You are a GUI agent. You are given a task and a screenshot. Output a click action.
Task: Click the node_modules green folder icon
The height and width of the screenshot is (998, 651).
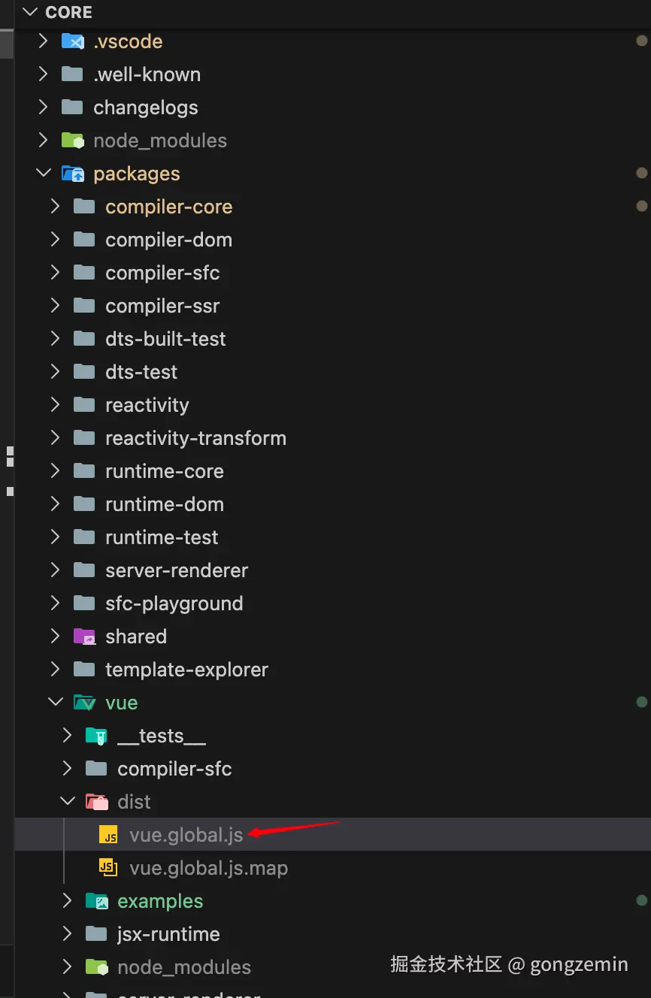(x=72, y=141)
